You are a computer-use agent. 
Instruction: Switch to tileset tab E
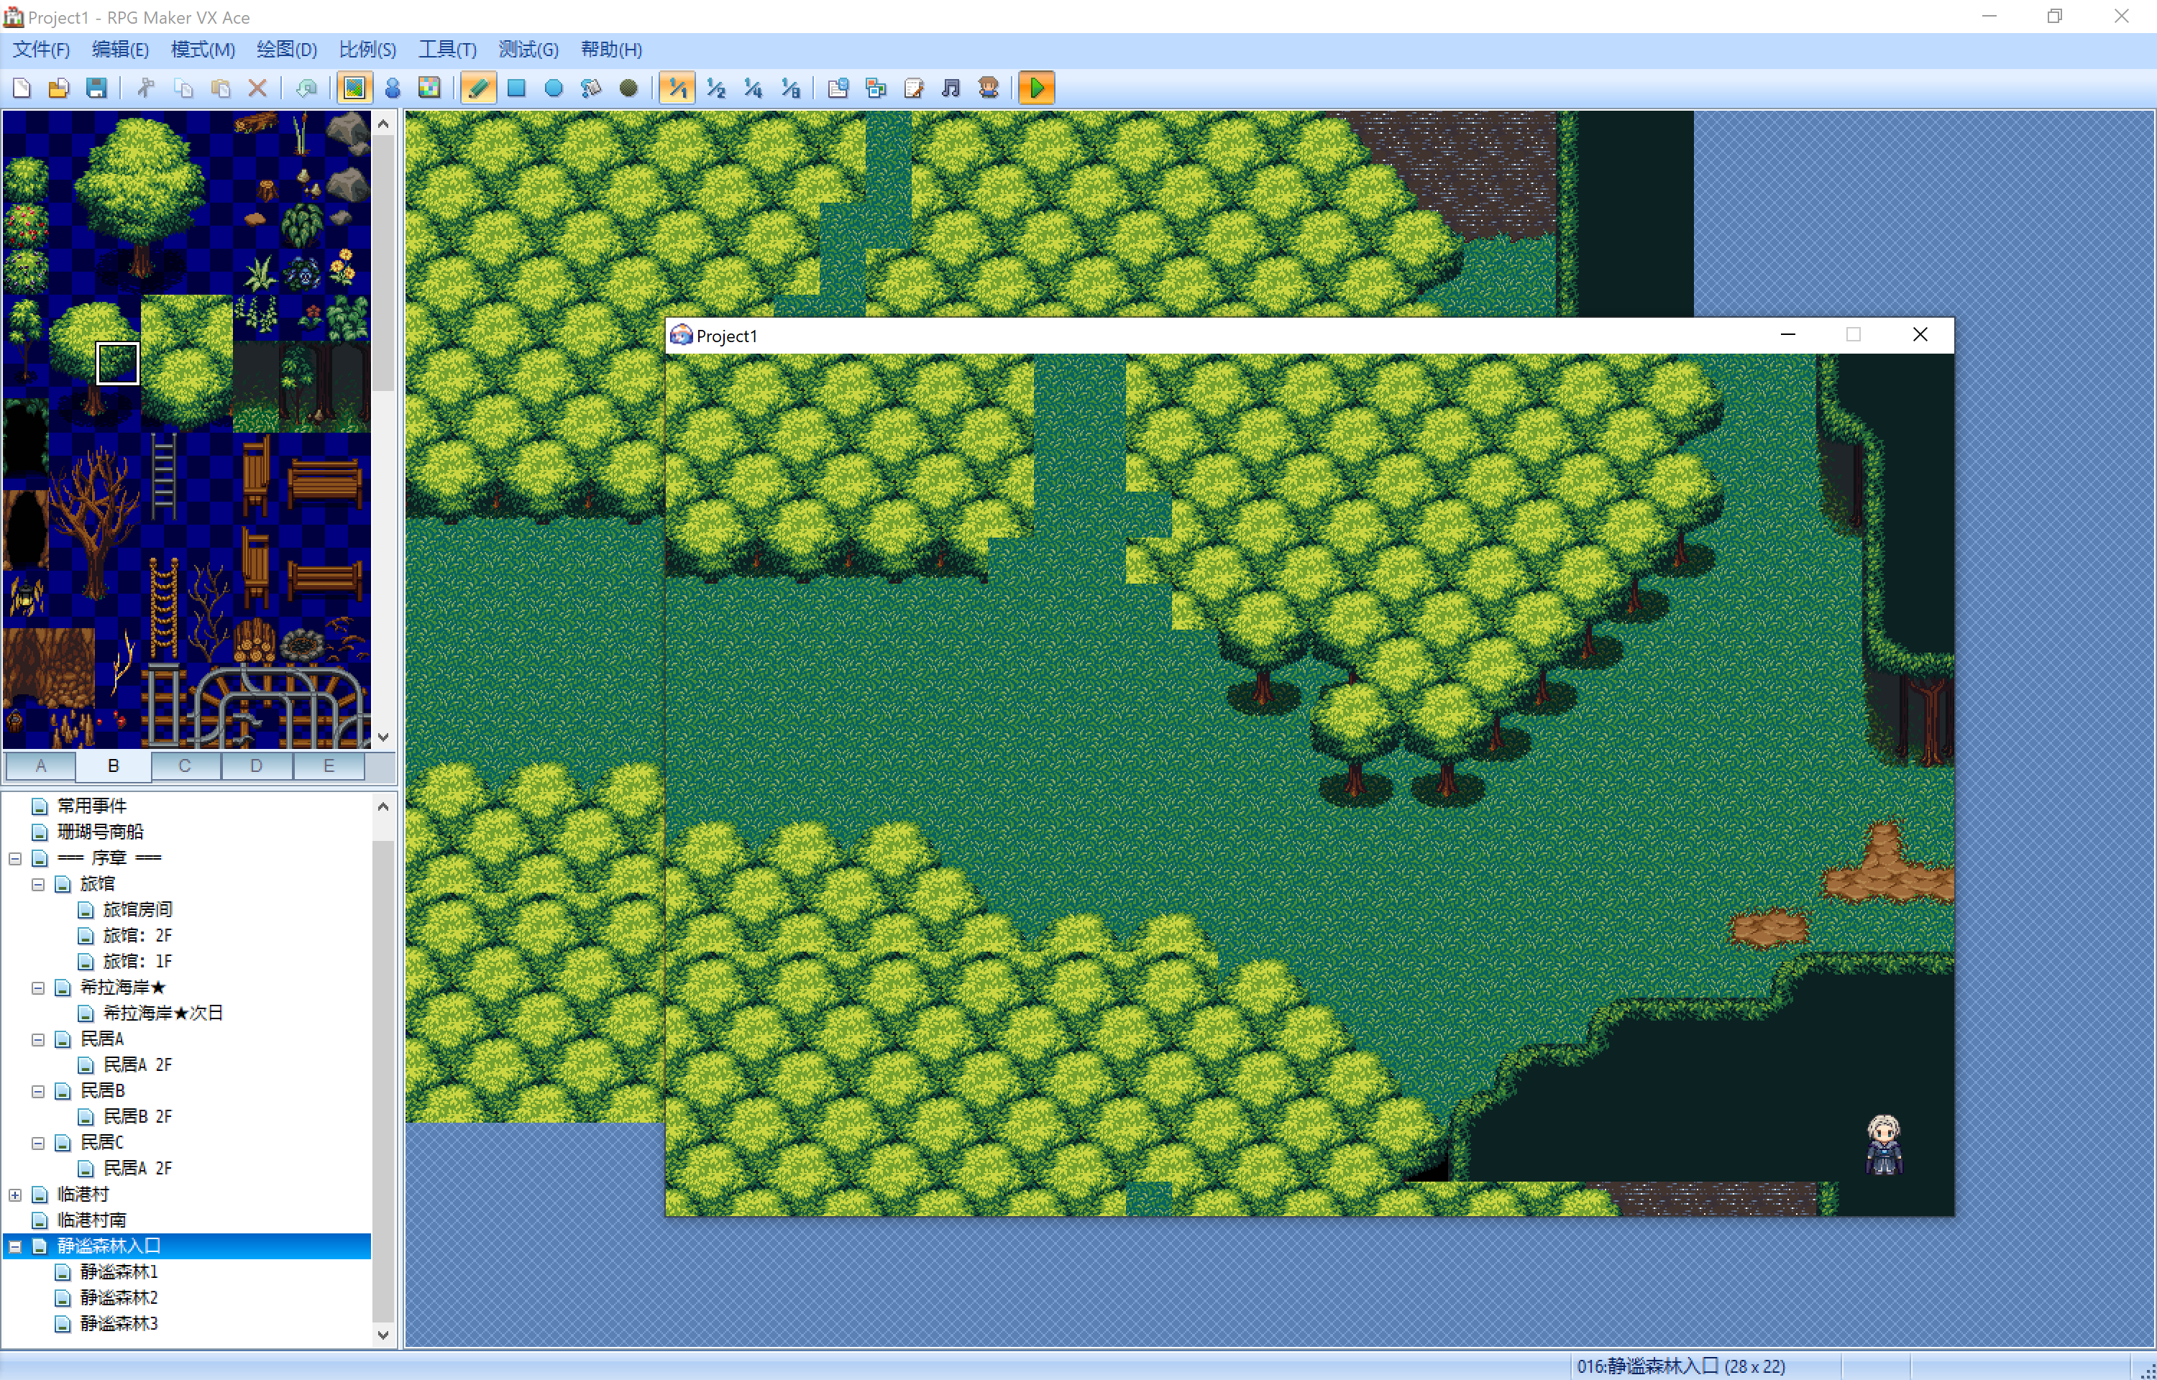[329, 766]
